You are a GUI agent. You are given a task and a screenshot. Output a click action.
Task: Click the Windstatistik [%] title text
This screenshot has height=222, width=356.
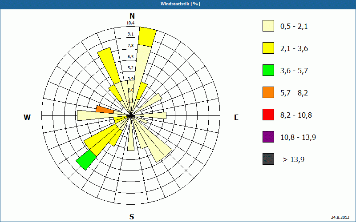pyautogui.click(x=181, y=4)
